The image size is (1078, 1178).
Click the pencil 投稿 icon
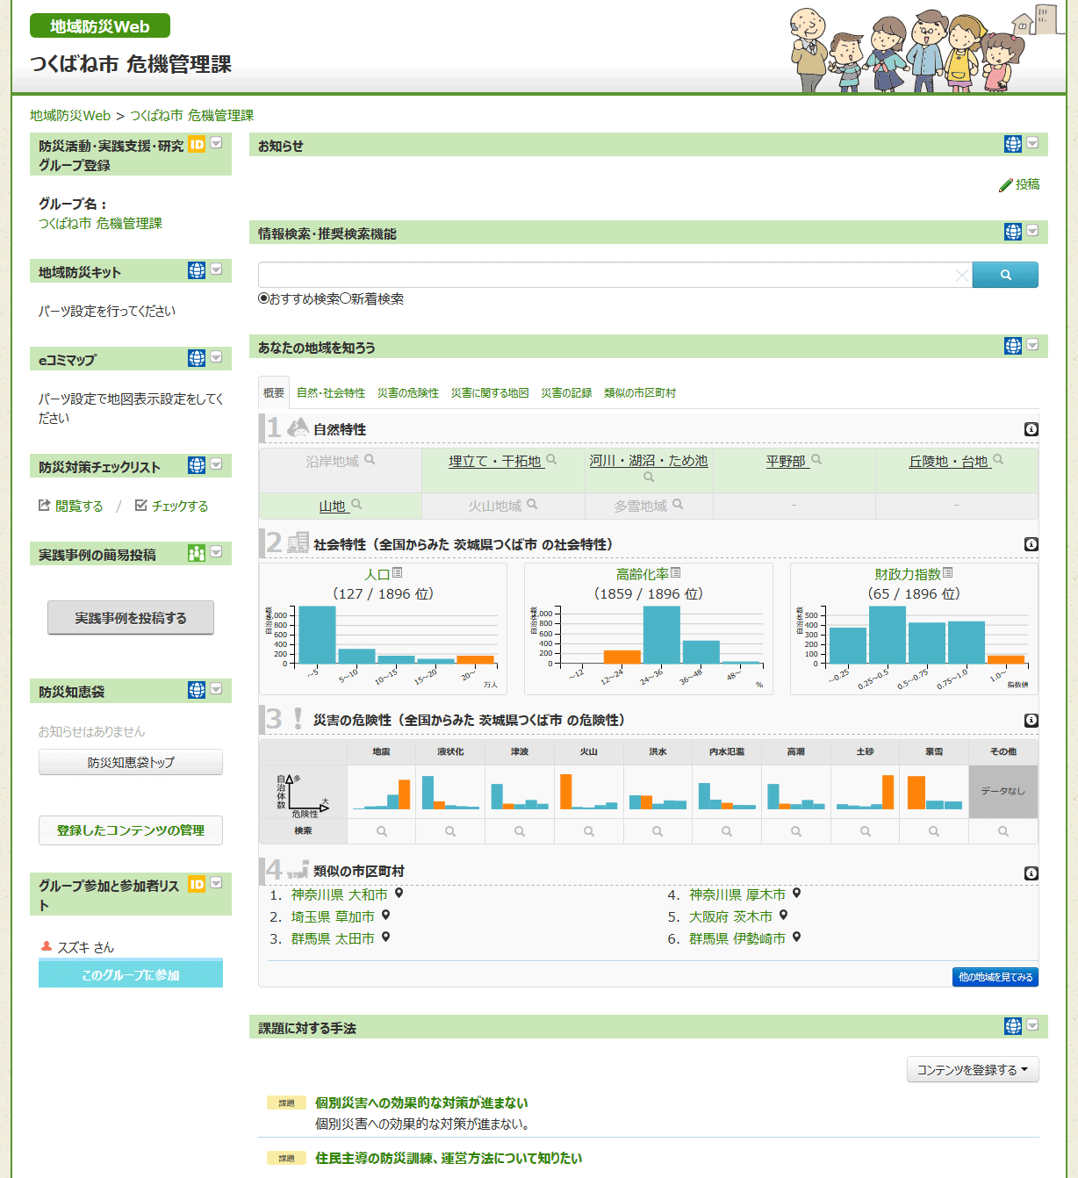1006,185
